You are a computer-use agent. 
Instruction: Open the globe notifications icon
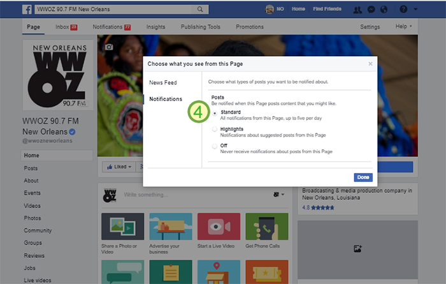point(384,10)
